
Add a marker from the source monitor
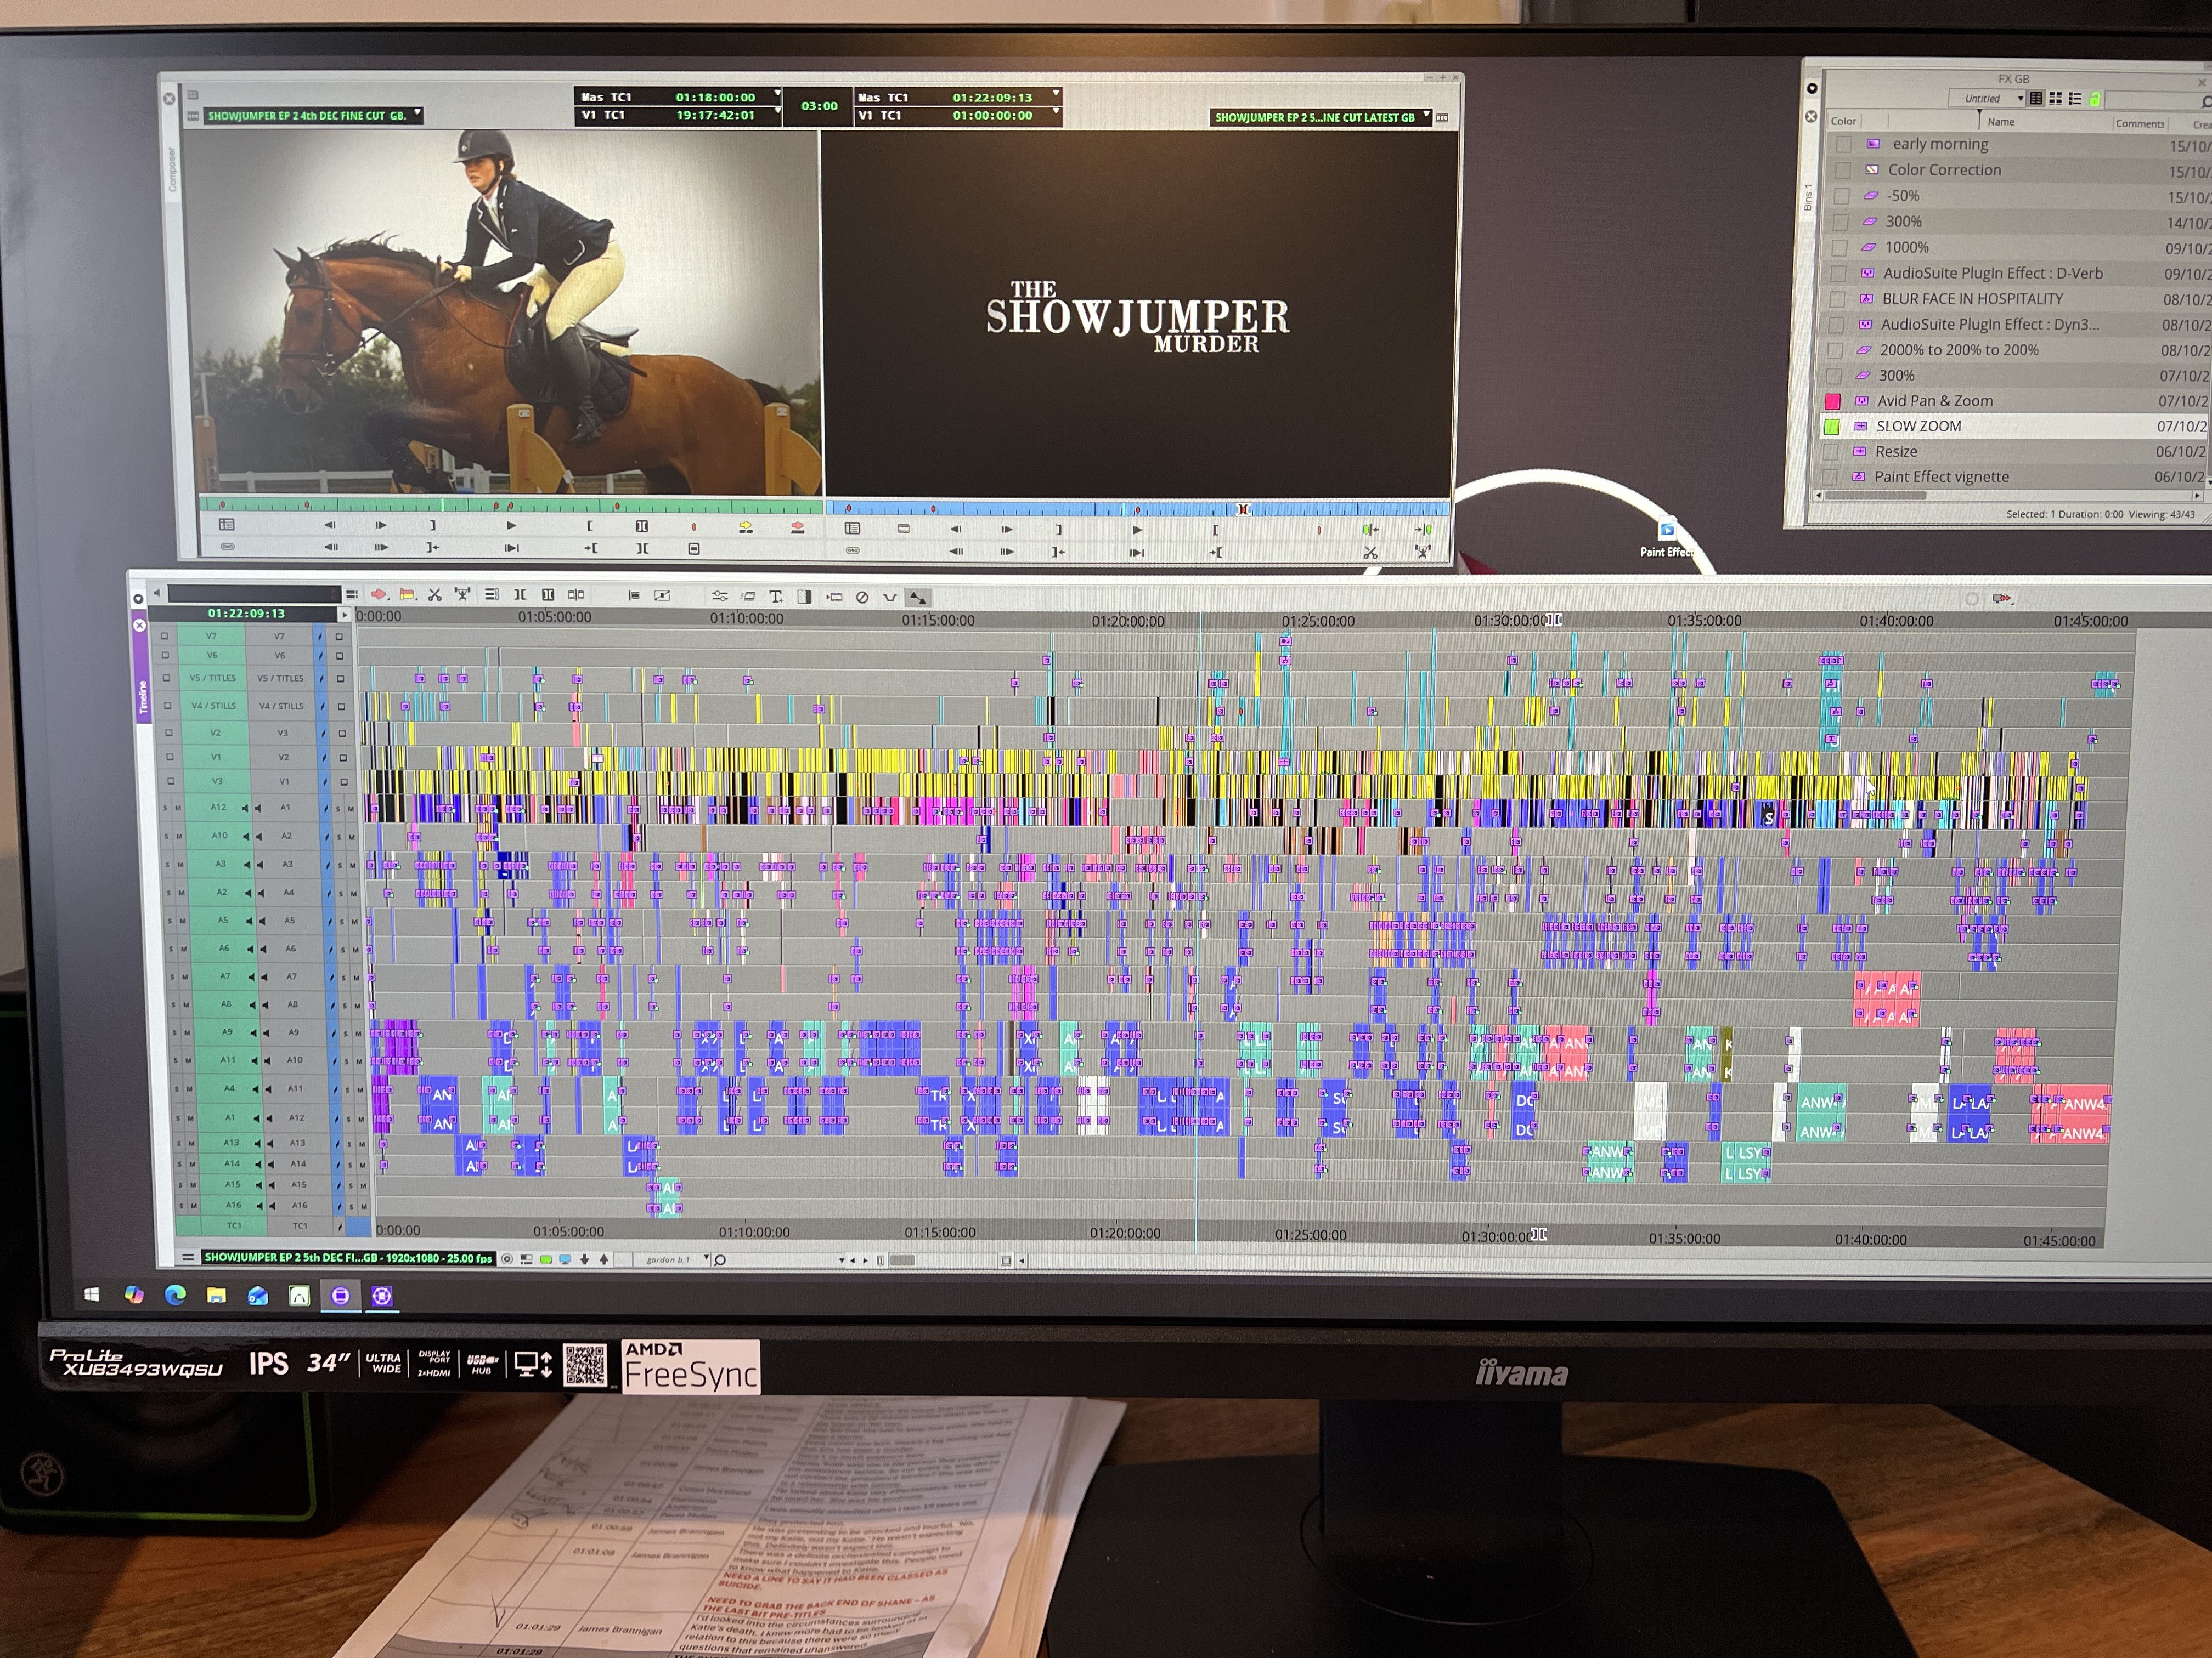pyautogui.click(x=694, y=527)
